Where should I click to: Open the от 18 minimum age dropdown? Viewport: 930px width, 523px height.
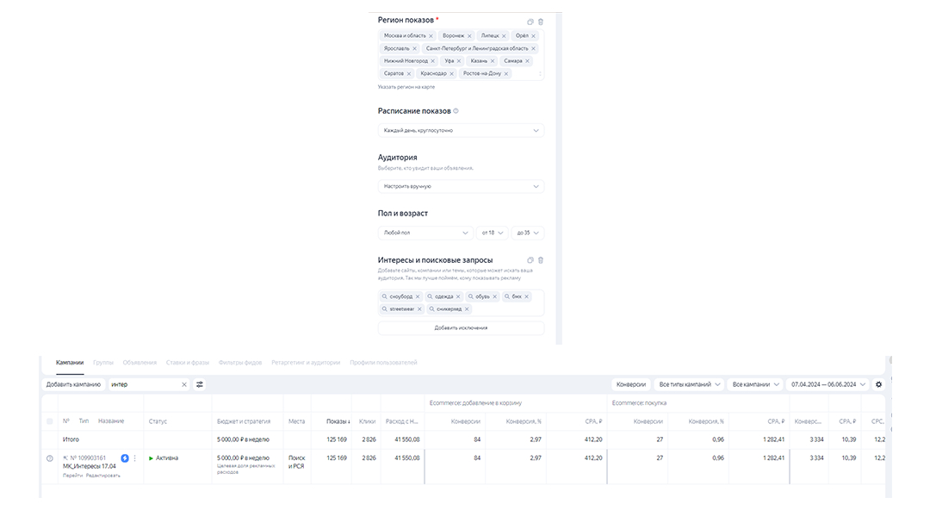(x=492, y=233)
